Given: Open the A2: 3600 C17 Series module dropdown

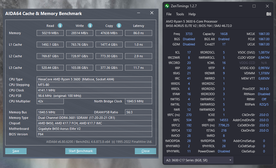Looking at the screenshot, I should tap(199, 160).
